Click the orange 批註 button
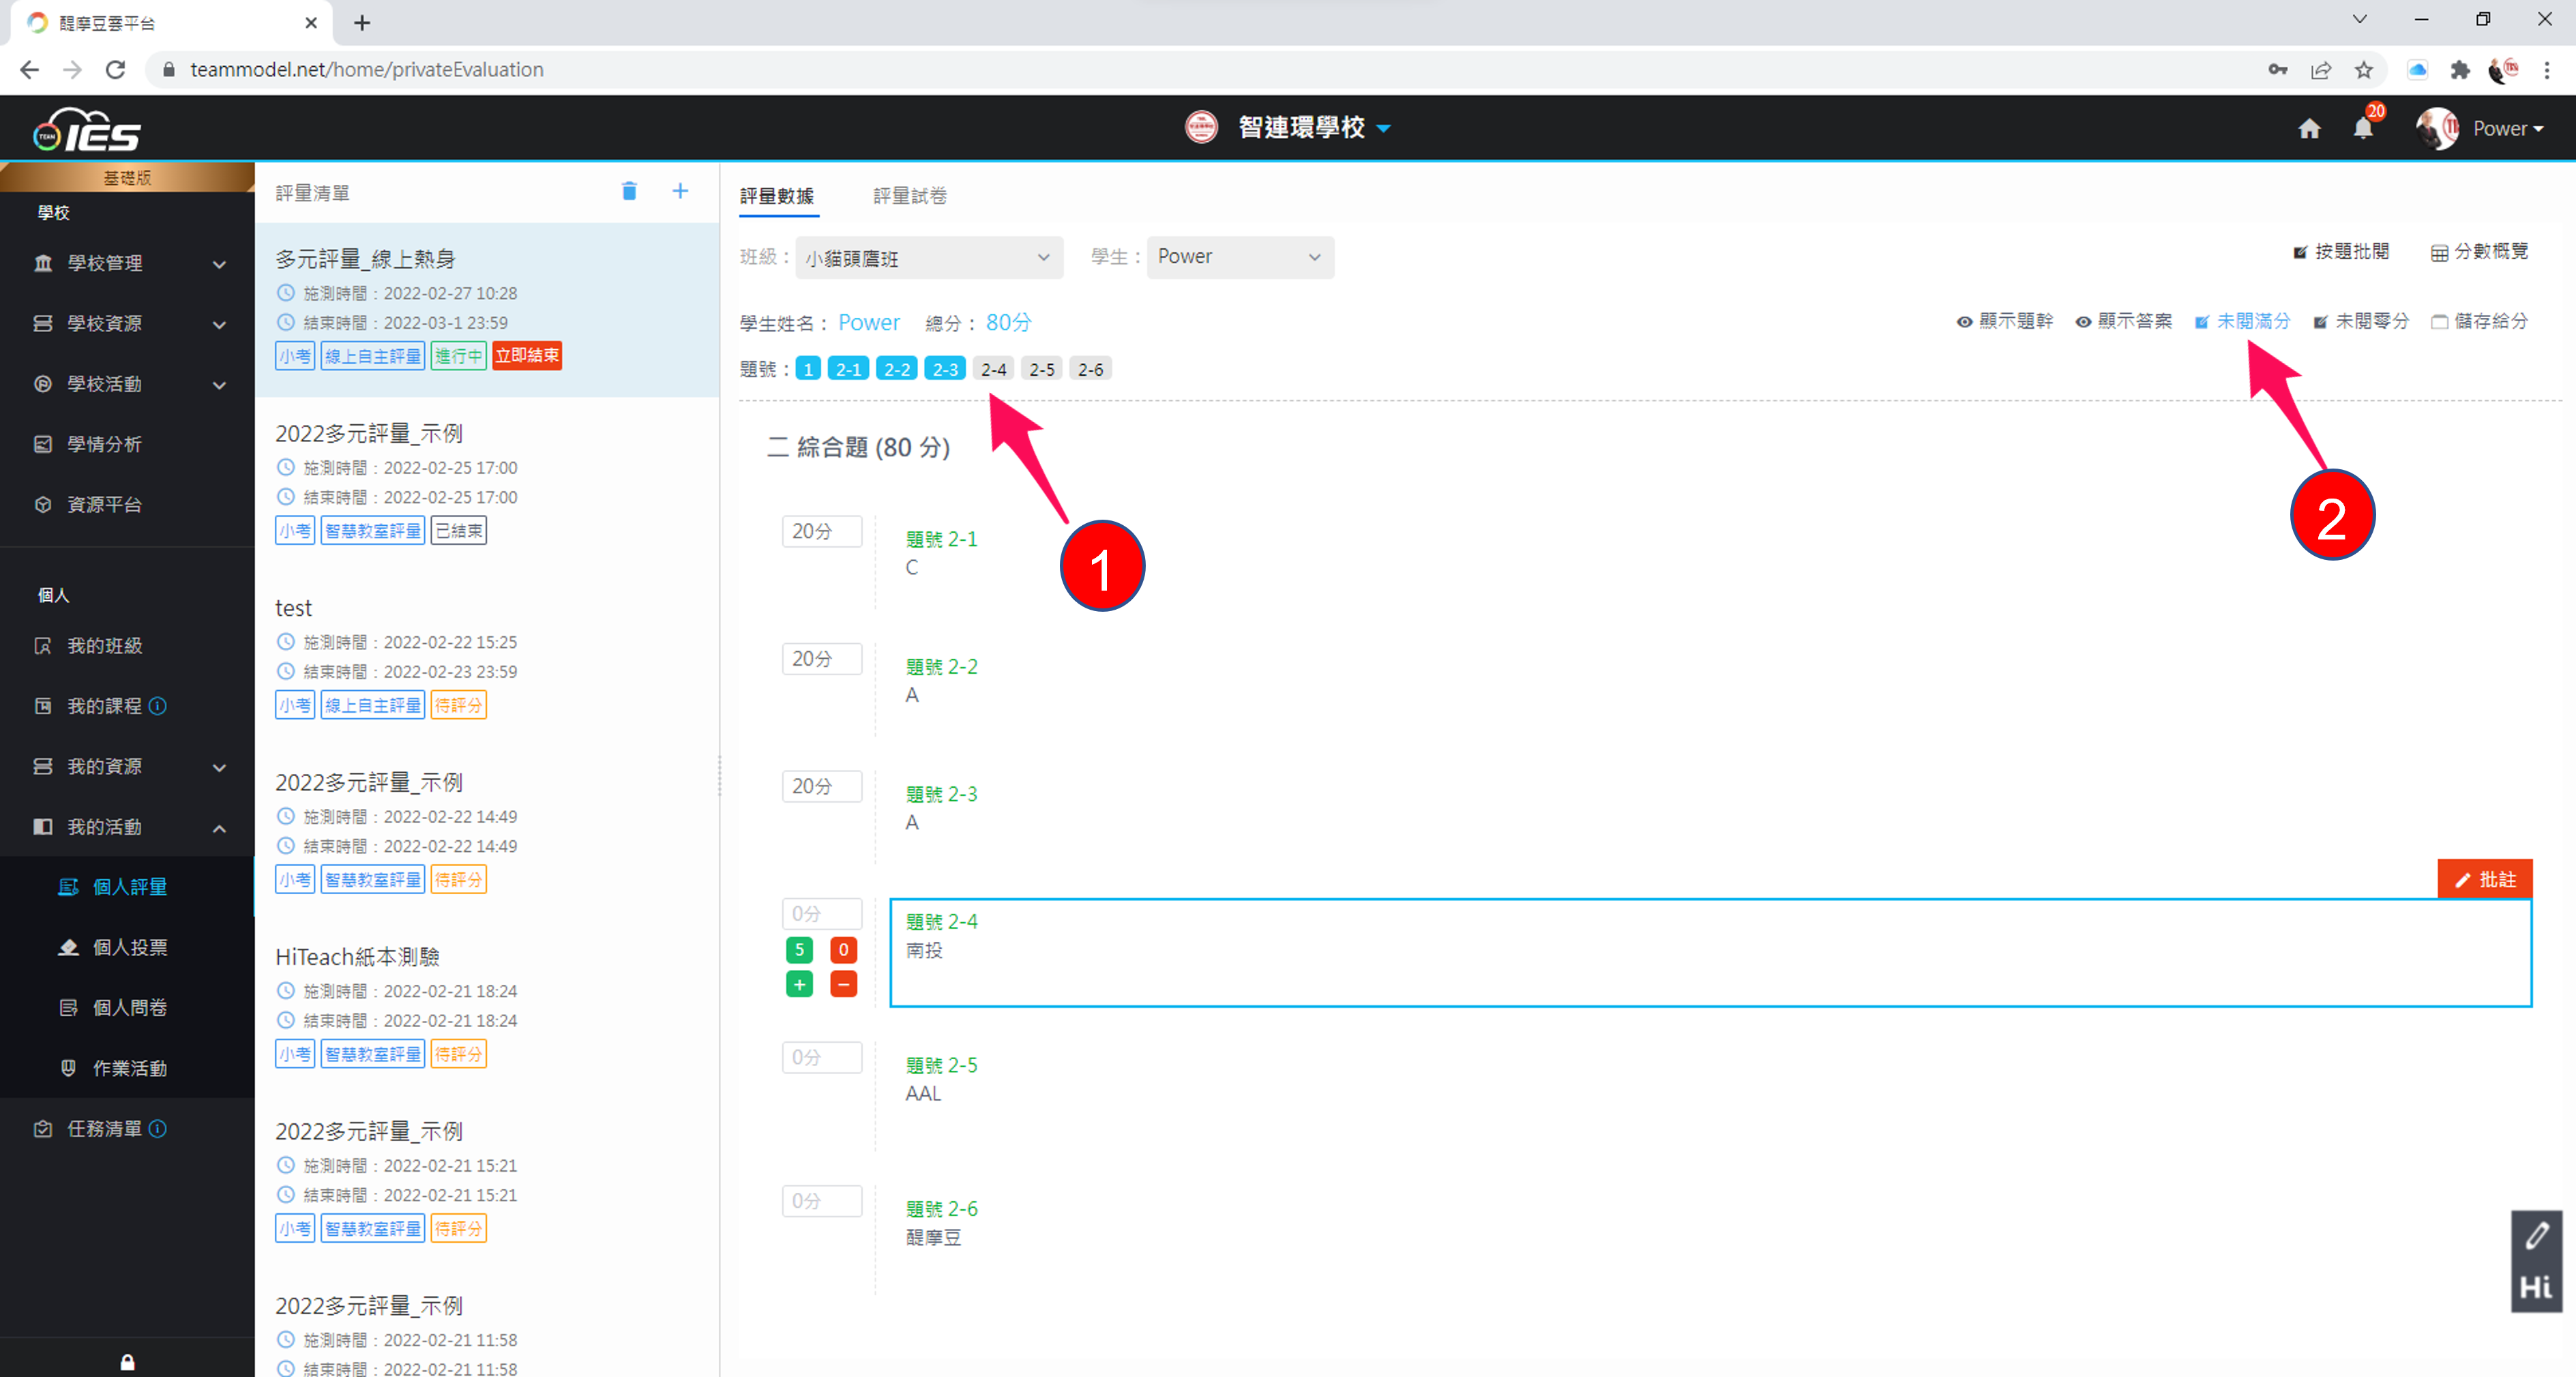 click(x=2484, y=879)
